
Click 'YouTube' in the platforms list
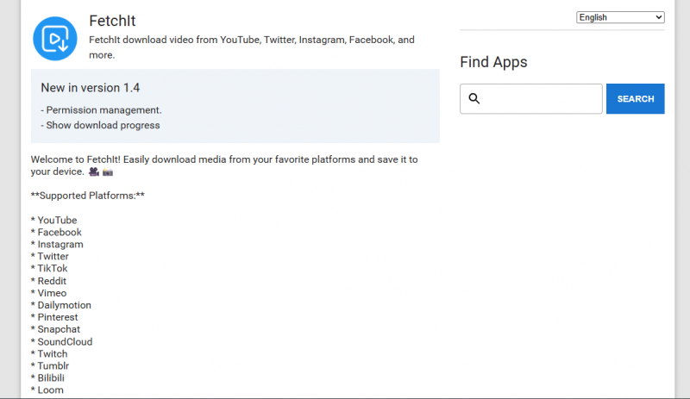pos(57,220)
